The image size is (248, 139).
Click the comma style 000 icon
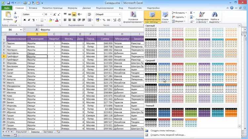(x=108, y=20)
